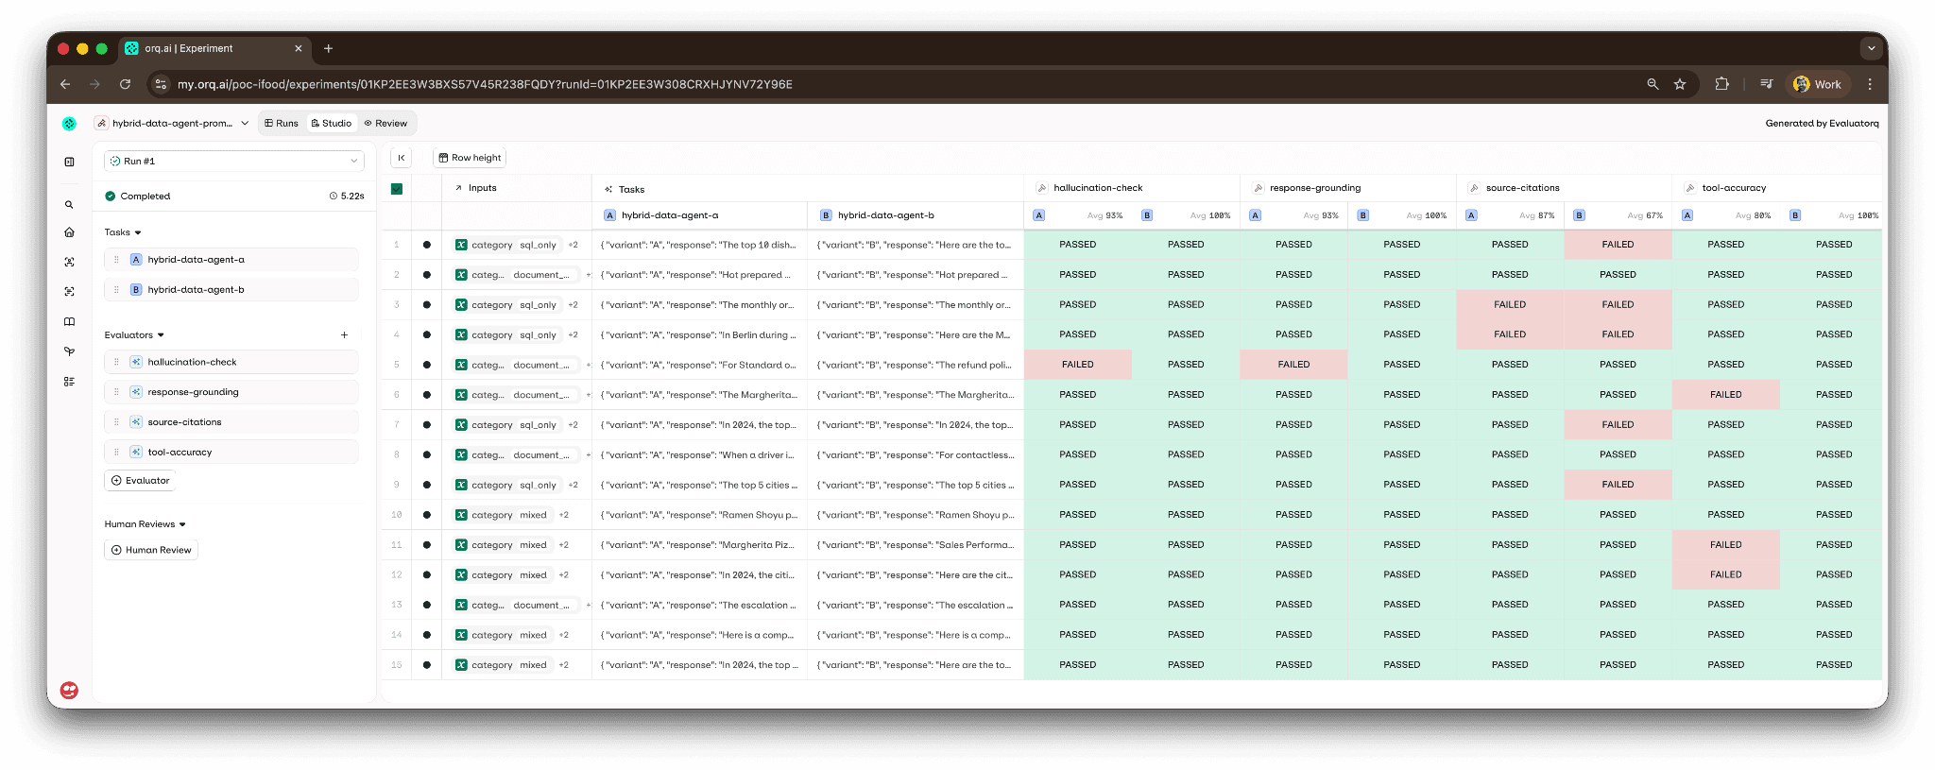Toggle the select-all rows checkbox
The width and height of the screenshot is (1935, 770).
397,189
